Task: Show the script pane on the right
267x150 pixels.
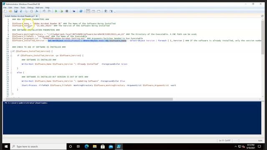Action: tap(93, 11)
